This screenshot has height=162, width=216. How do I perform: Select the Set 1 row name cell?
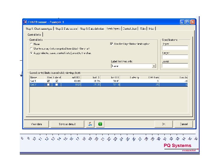37,81
